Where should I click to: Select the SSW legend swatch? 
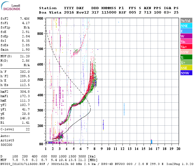point(186,52)
